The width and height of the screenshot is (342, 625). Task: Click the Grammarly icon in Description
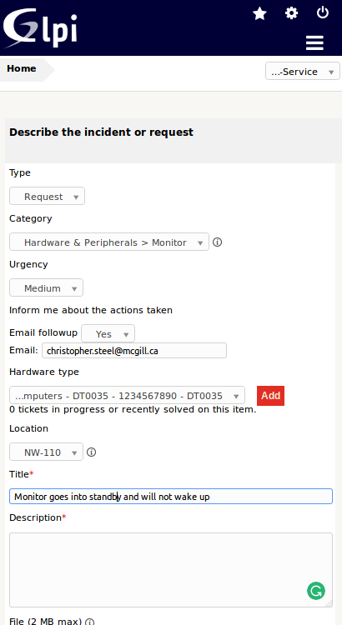pyautogui.click(x=316, y=591)
